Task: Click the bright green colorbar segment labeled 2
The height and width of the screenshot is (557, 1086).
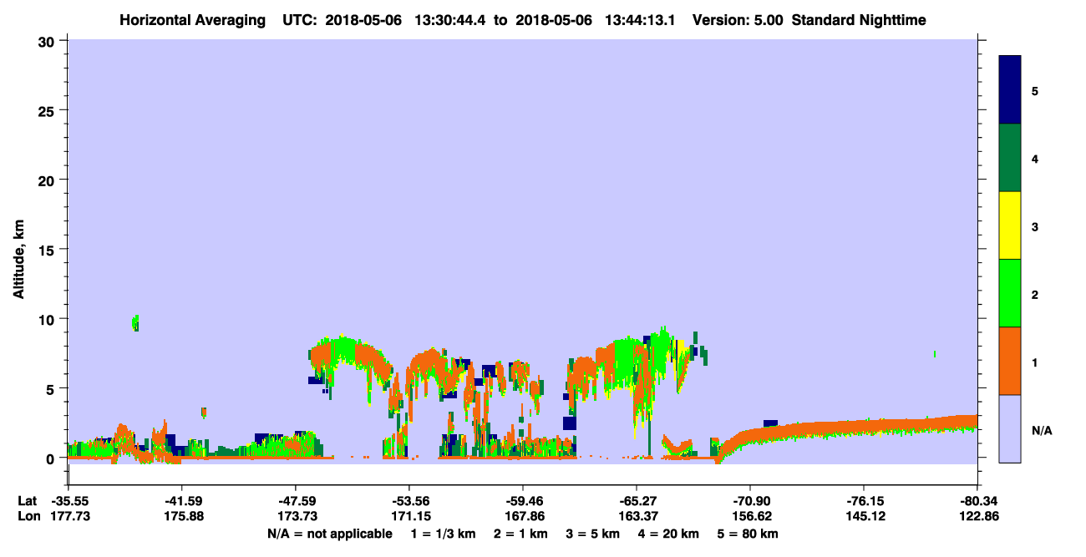Action: point(1010,293)
